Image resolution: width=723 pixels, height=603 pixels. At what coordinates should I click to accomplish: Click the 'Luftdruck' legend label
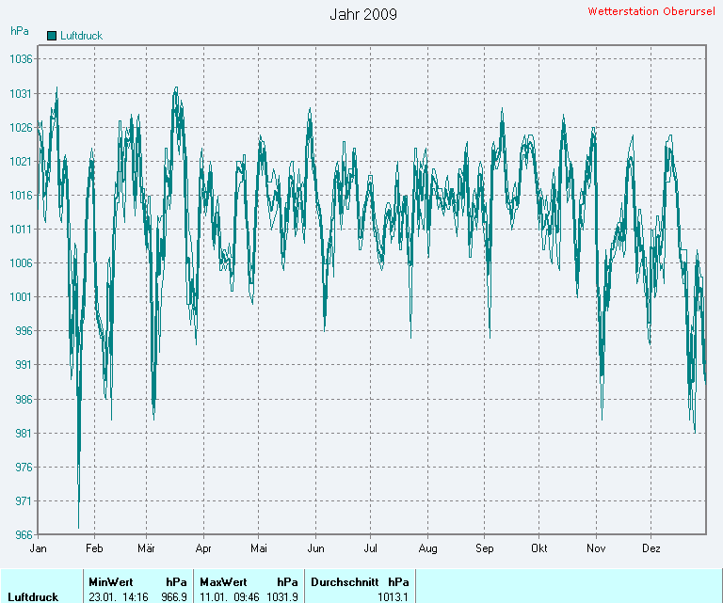(x=81, y=36)
